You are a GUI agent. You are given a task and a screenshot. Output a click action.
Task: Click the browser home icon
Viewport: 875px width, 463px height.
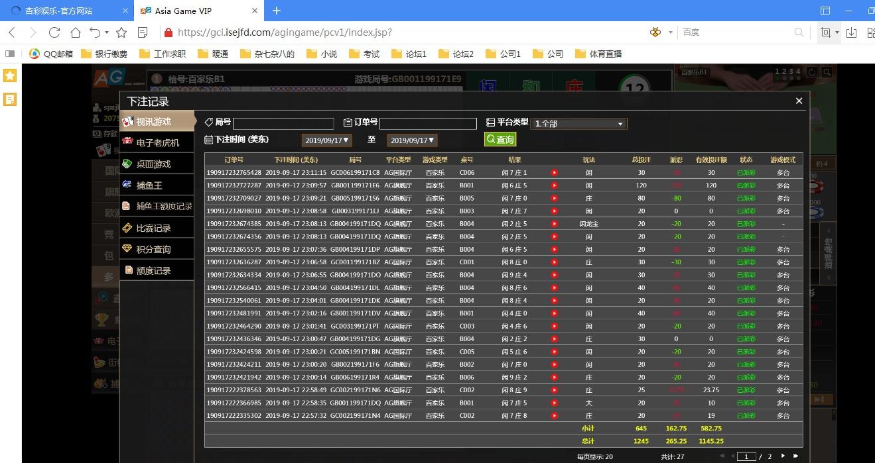[76, 32]
